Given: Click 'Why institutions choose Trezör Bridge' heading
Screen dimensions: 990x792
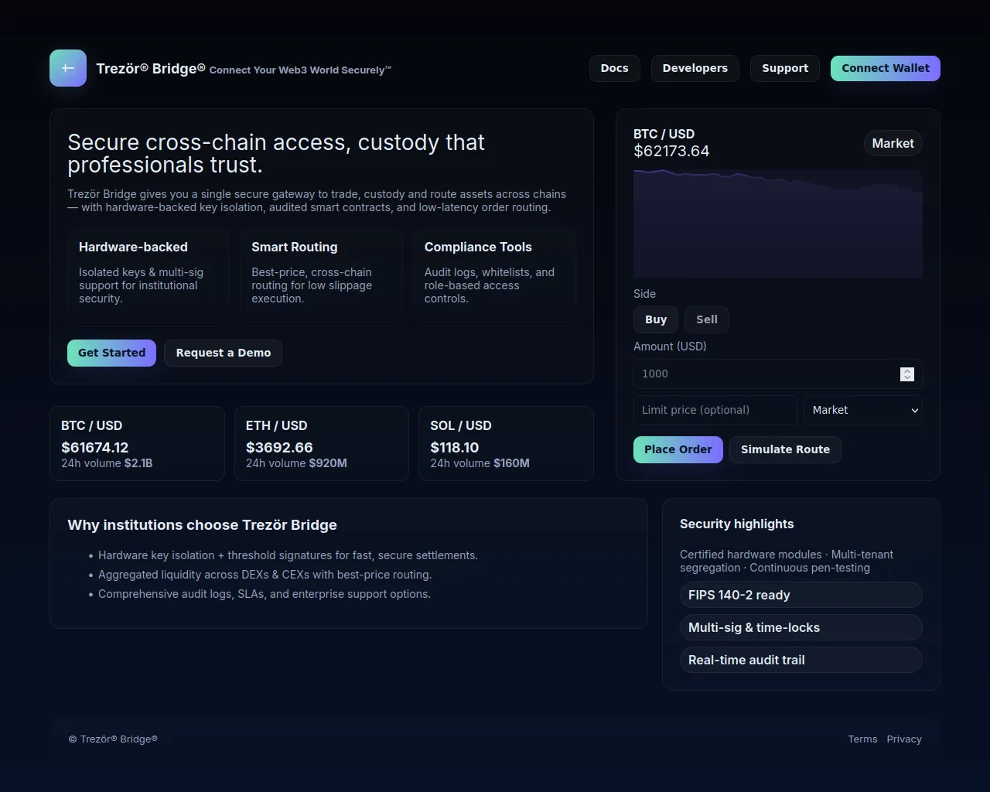Looking at the screenshot, I should (x=202, y=524).
